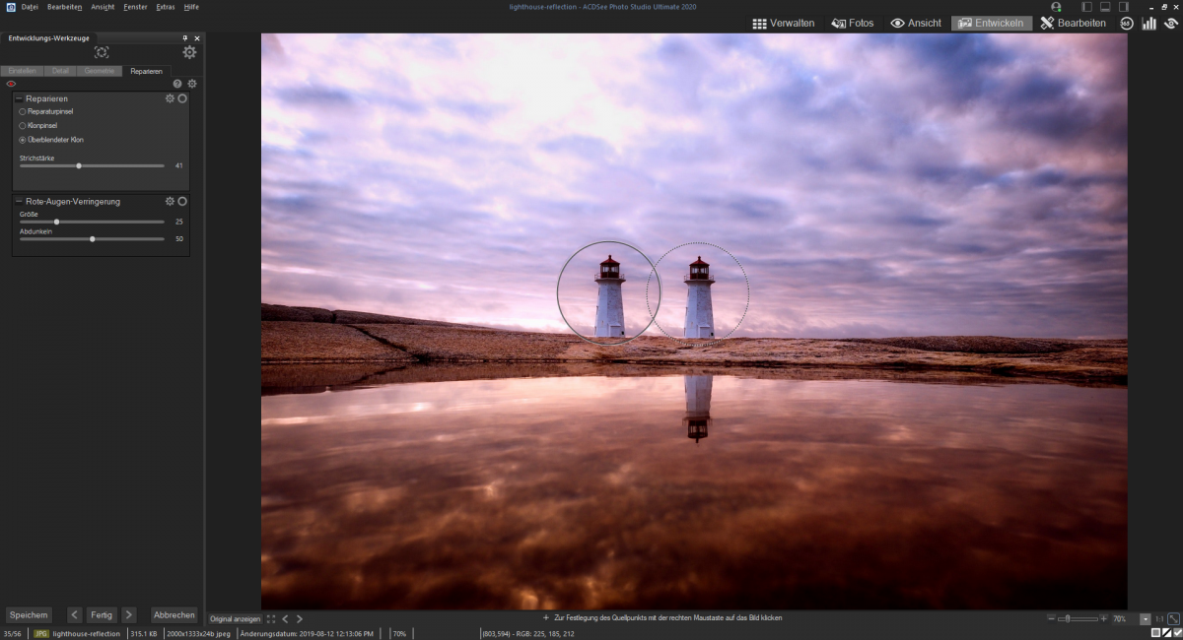Click the help question mark icon
The width and height of the screenshot is (1183, 640).
pos(177,84)
